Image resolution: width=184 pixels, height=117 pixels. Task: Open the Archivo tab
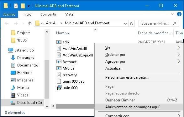point(9,14)
